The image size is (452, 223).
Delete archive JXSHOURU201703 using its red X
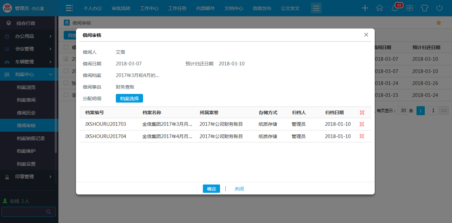(362, 124)
